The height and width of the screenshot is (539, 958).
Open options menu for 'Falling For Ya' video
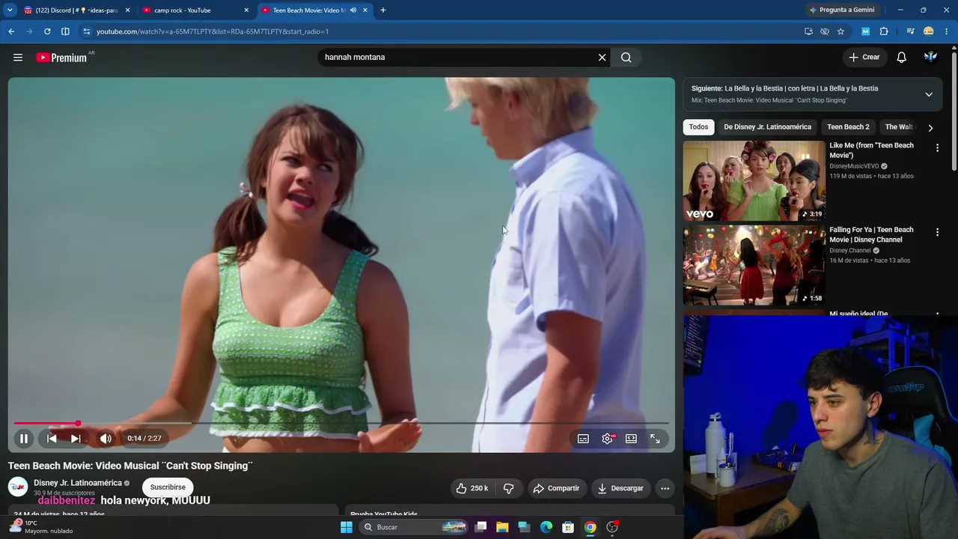point(937,233)
